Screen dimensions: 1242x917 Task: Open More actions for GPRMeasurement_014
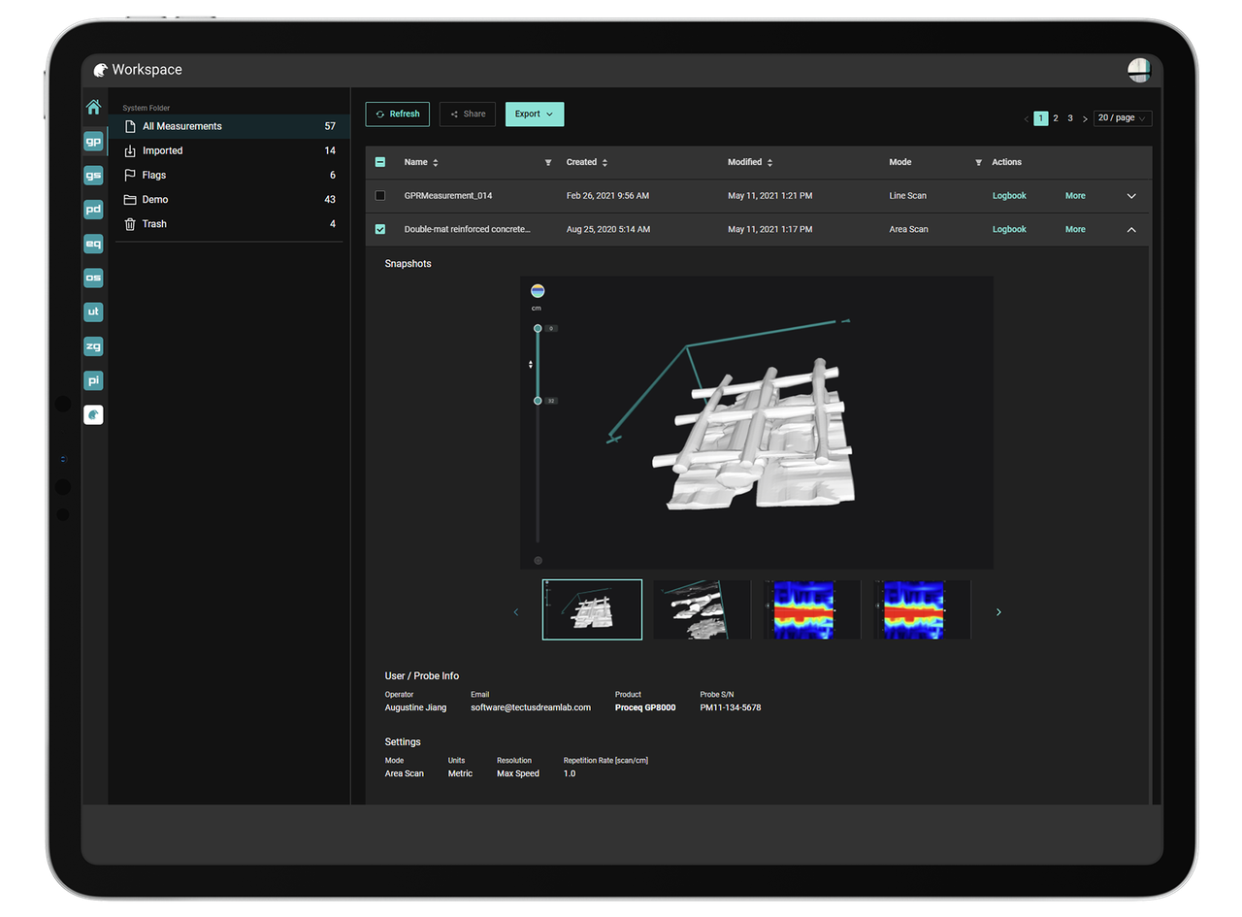click(x=1075, y=196)
